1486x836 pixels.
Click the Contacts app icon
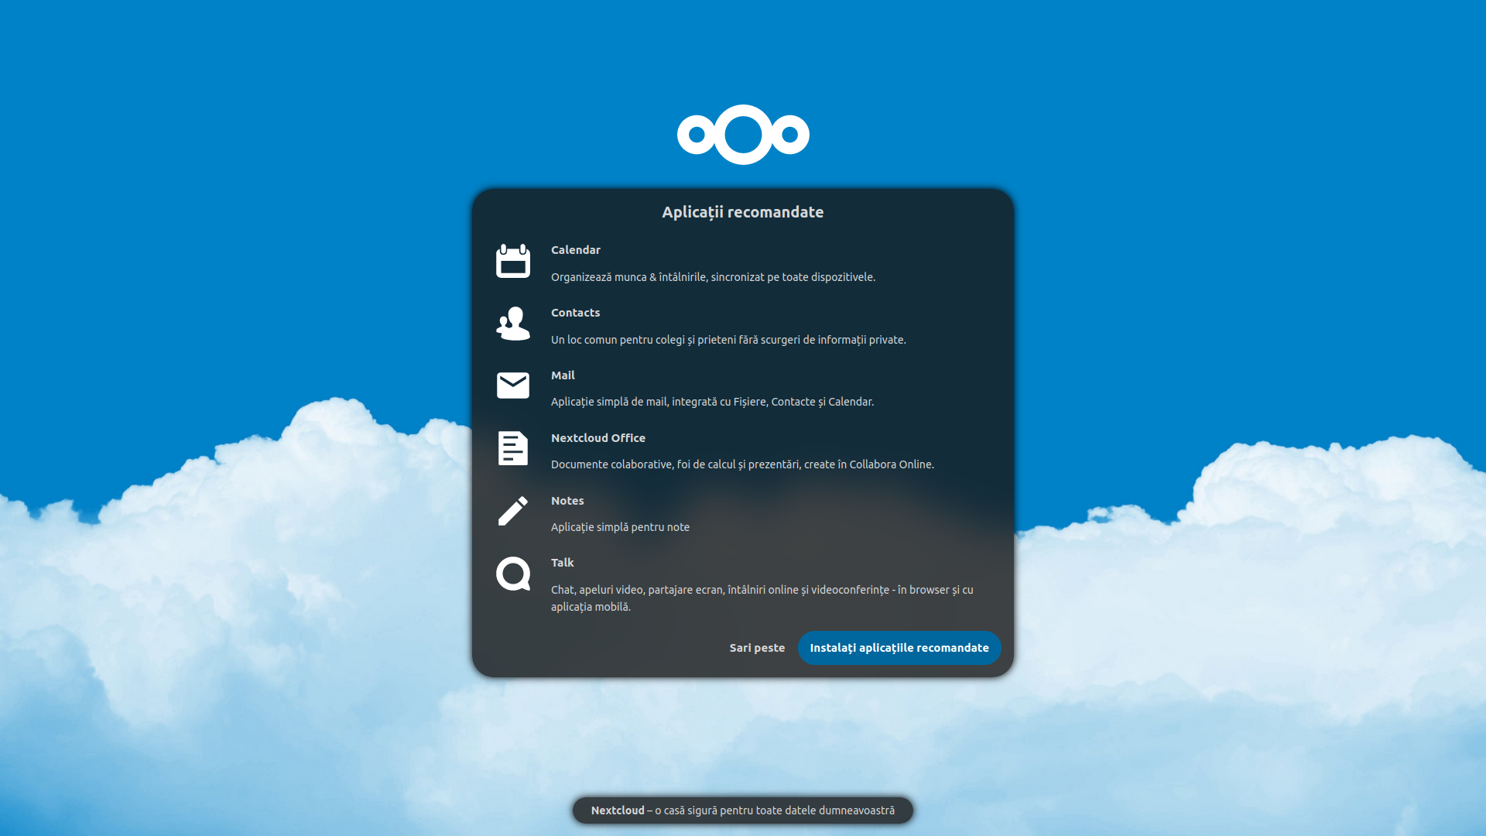coord(513,324)
